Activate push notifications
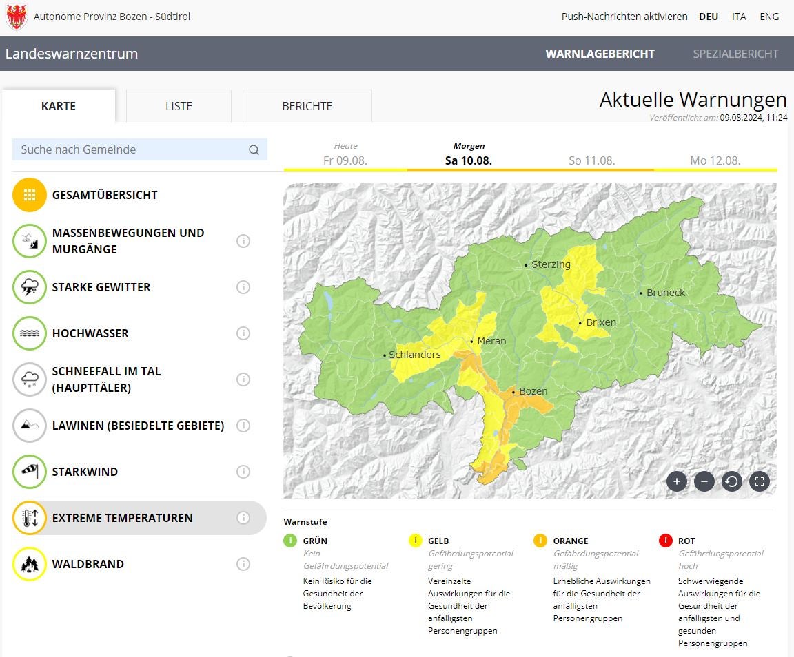 tap(624, 16)
